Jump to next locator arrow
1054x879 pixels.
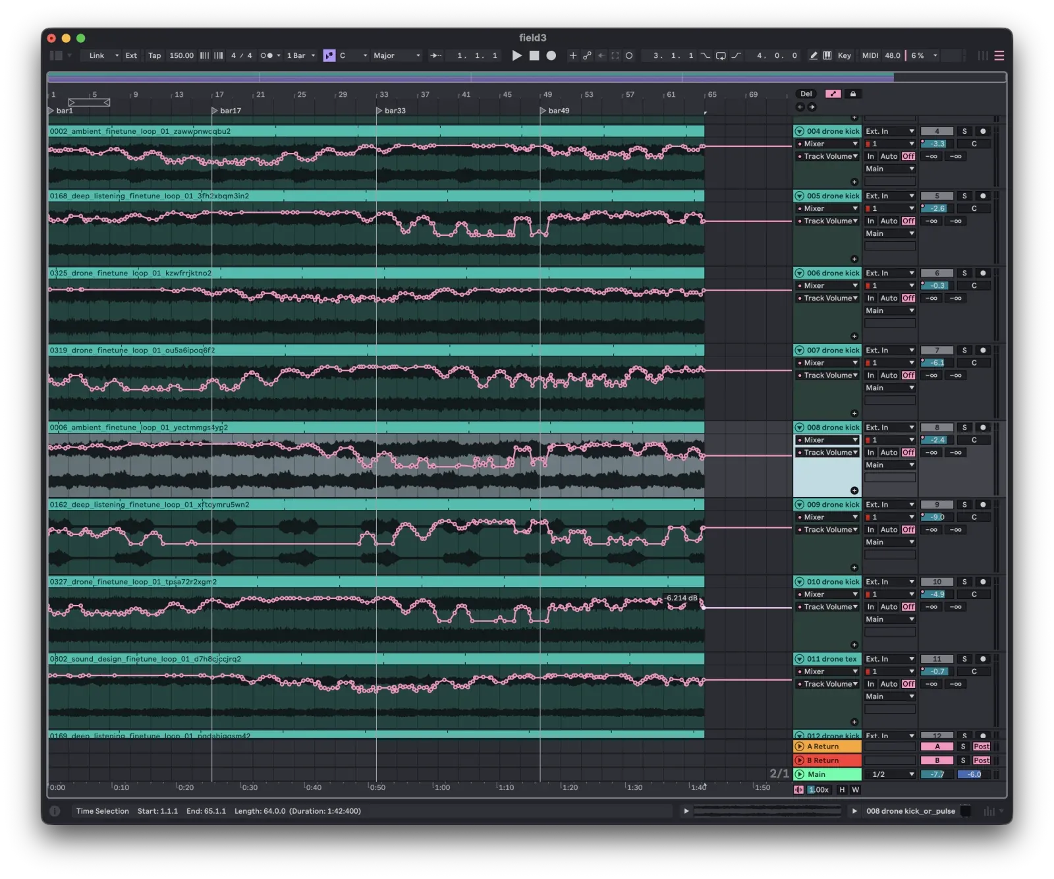pos(812,107)
